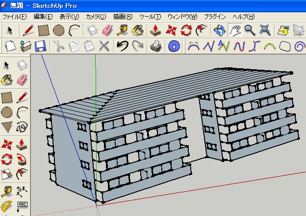Select the red Move tool in top toolbar
Viewport: 306px width, 216px height.
pos(171,30)
